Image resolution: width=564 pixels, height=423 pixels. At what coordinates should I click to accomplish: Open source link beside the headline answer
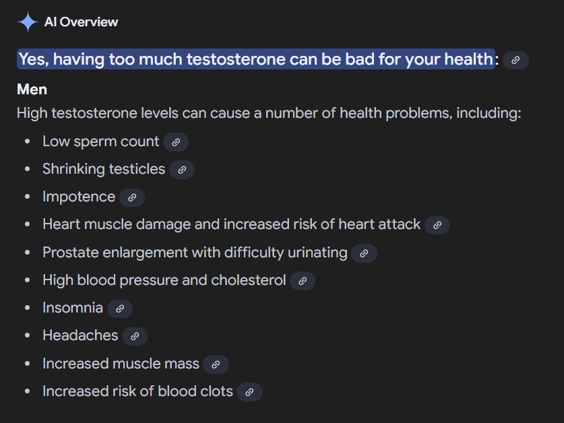pyautogui.click(x=515, y=60)
